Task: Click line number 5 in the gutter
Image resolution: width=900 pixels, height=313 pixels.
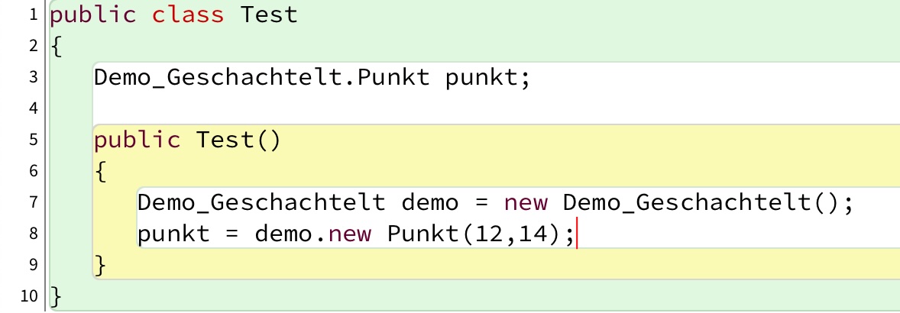Action: point(34,140)
